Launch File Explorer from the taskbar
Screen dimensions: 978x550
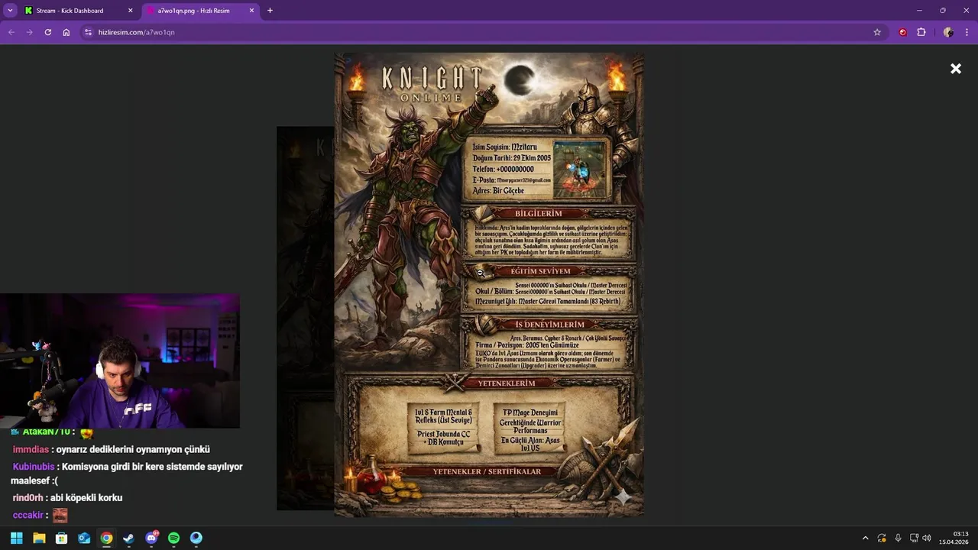(x=39, y=538)
